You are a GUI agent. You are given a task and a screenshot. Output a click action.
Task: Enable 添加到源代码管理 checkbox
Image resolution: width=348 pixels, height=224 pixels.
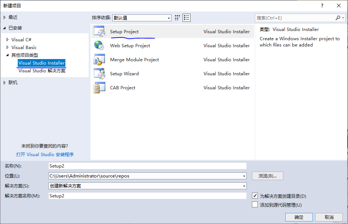coord(255,205)
